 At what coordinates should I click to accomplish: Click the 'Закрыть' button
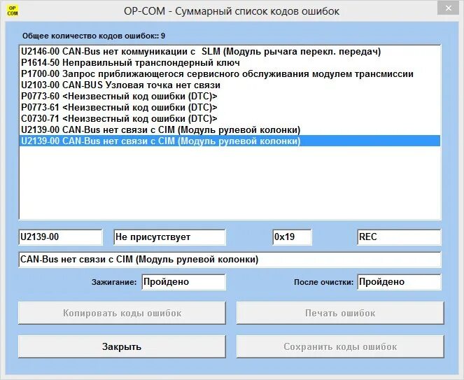122,346
